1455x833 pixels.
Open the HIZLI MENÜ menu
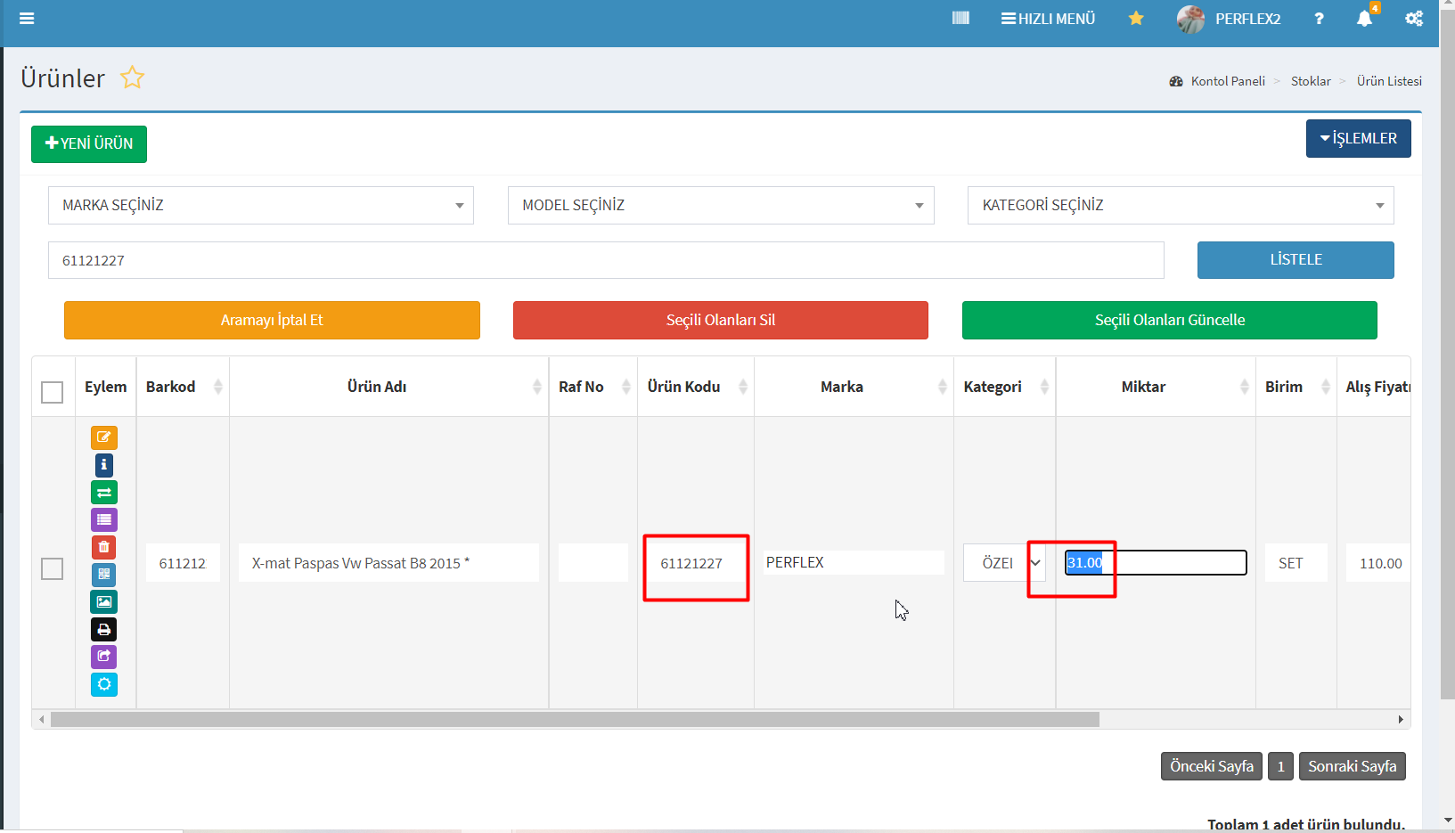click(x=1048, y=19)
